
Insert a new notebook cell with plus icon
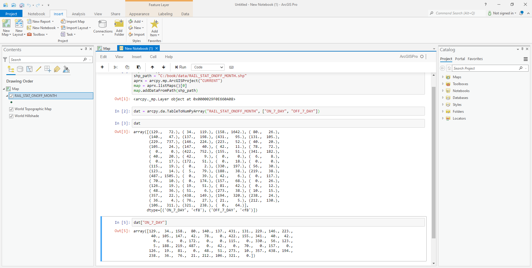(x=102, y=67)
